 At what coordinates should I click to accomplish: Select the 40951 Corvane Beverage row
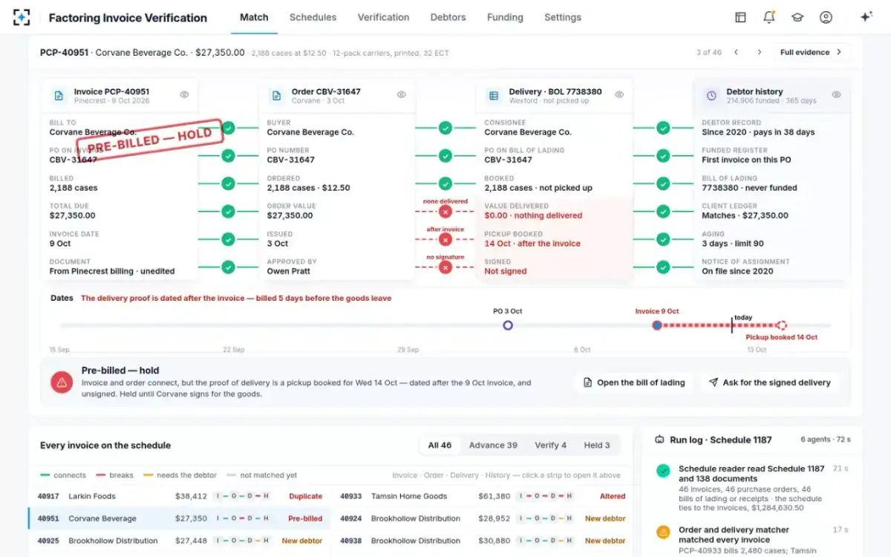tap(180, 518)
